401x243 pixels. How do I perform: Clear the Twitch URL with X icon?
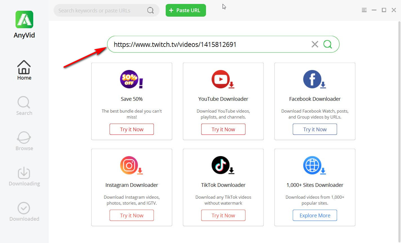pyautogui.click(x=315, y=44)
